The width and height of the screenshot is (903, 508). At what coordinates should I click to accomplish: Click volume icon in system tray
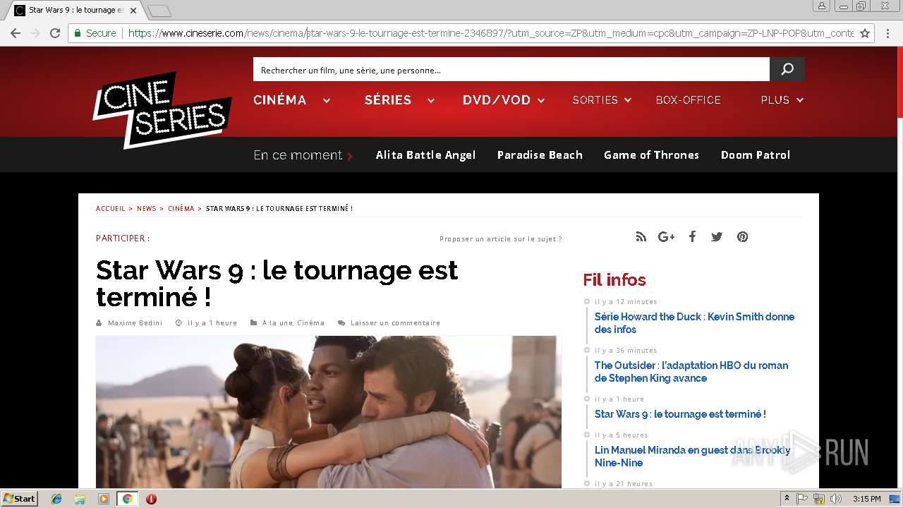click(836, 499)
